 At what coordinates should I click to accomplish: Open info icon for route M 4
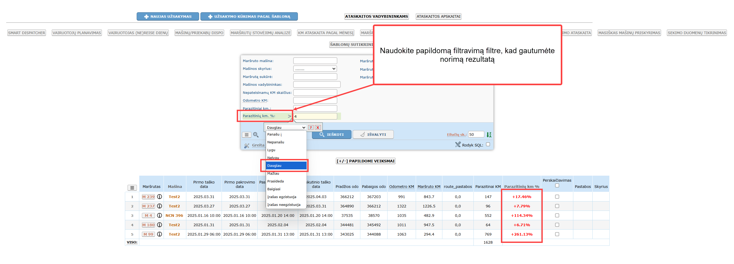[x=160, y=216]
